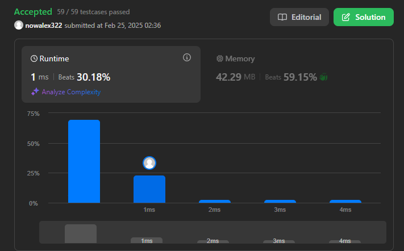Click the profile avatar beside nowalex322
404x251 pixels.
(x=19, y=25)
